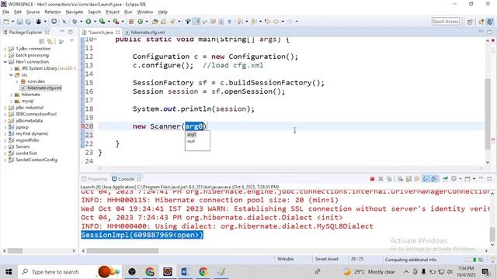Expand the 'Servers' project node

(x=5, y=146)
